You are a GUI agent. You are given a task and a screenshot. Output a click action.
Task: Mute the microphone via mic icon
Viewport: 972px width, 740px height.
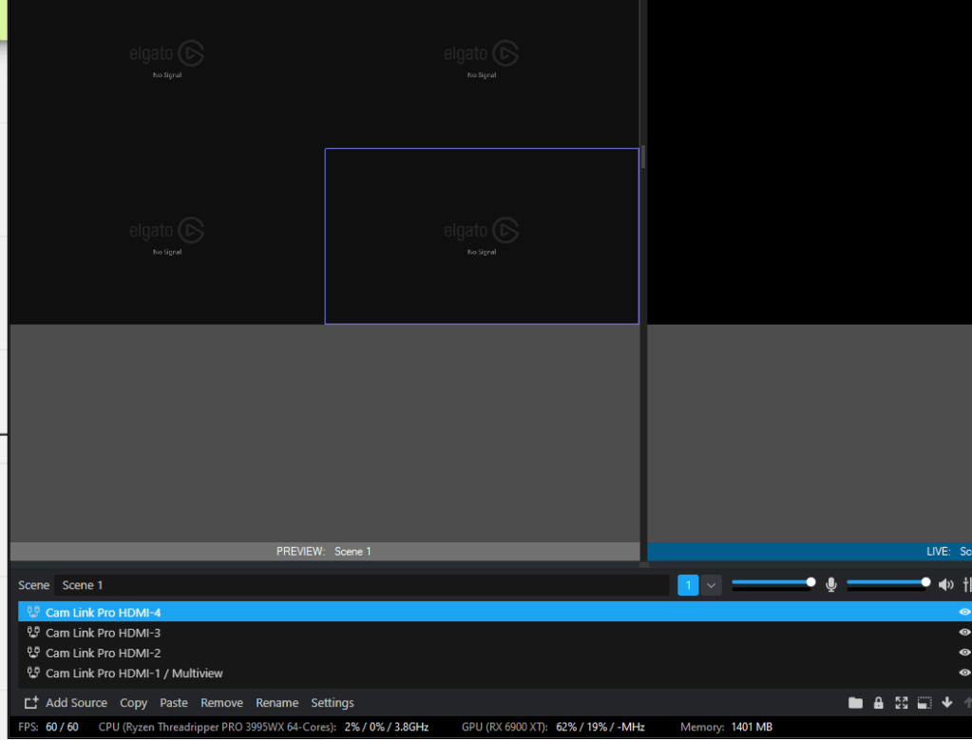831,584
